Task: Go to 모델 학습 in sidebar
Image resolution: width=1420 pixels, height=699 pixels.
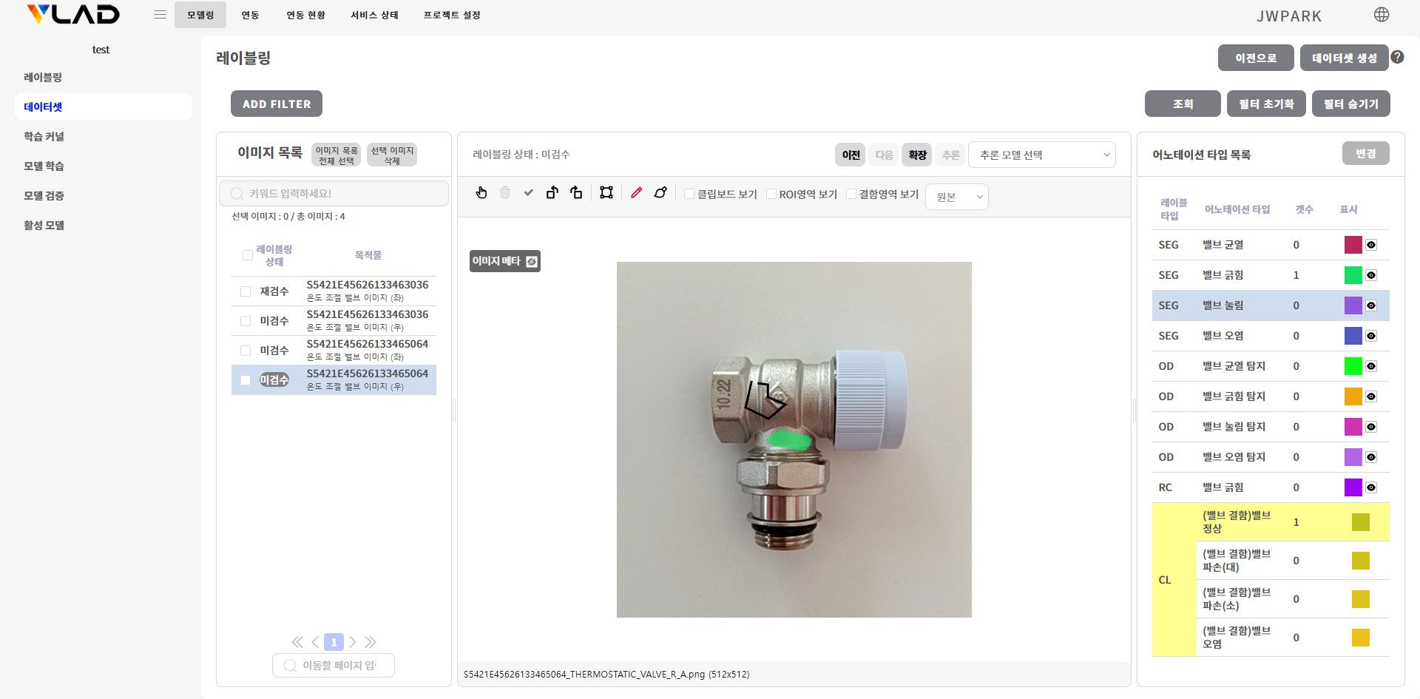Action: click(44, 166)
